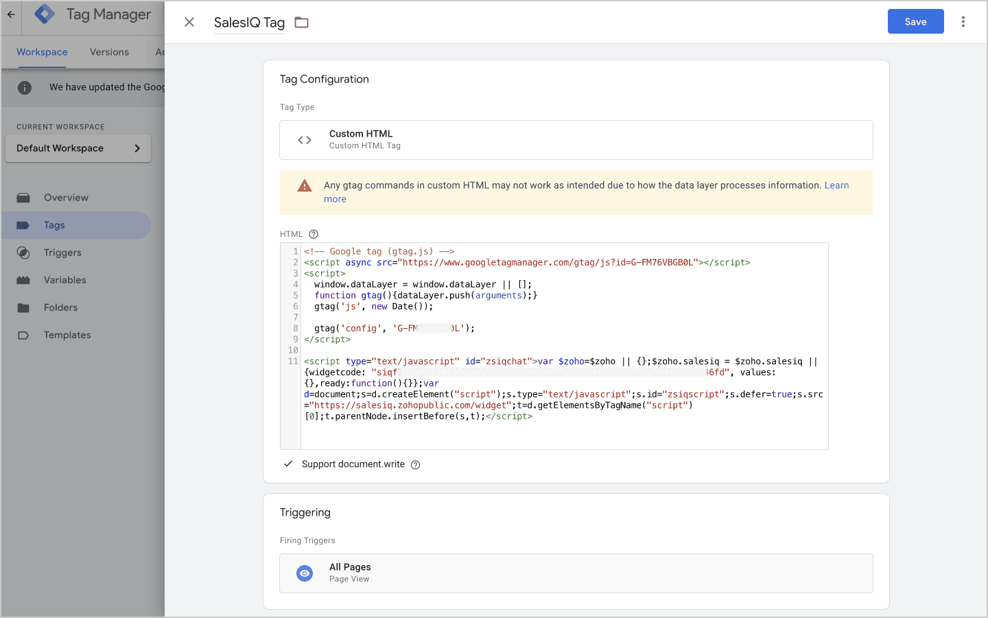Screen dimensions: 988x618
Task: Click the Google tag comment on line 1
Action: 379,251
